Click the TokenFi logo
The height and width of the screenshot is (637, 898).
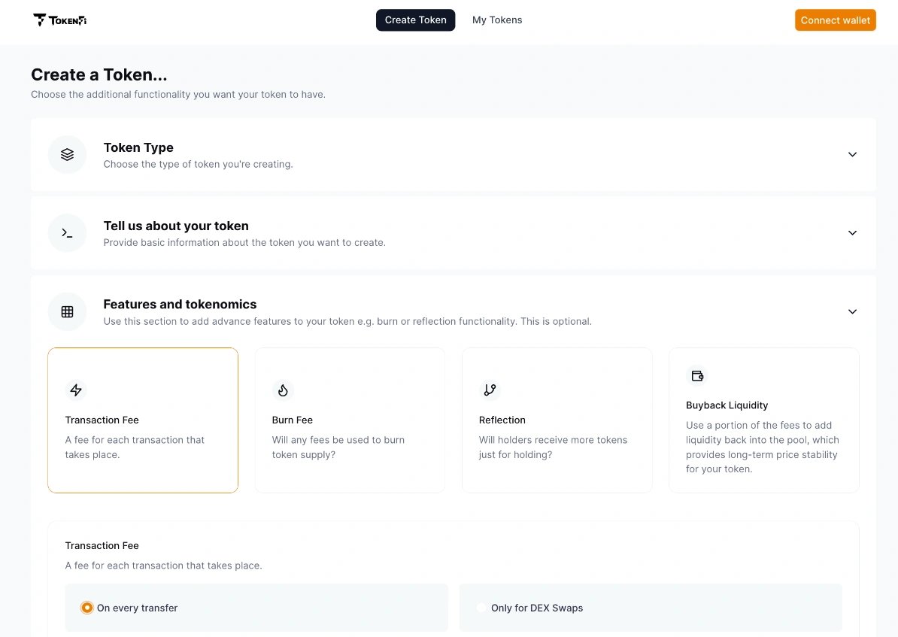(59, 20)
